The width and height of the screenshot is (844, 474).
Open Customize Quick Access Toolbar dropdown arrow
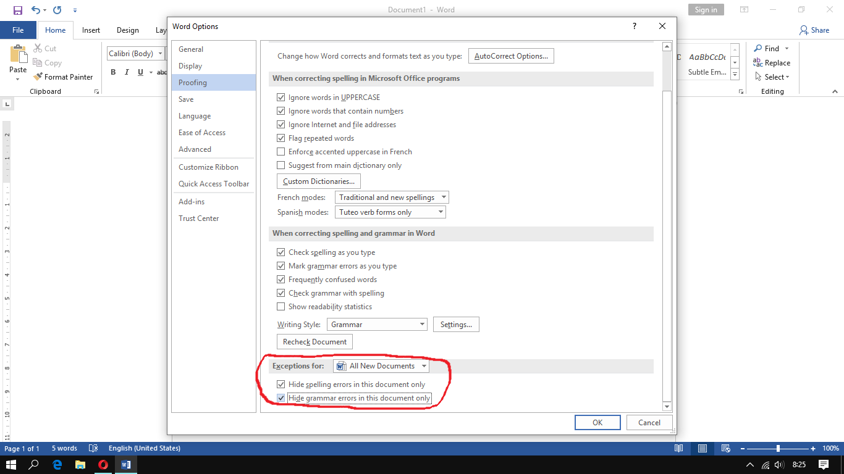(75, 10)
